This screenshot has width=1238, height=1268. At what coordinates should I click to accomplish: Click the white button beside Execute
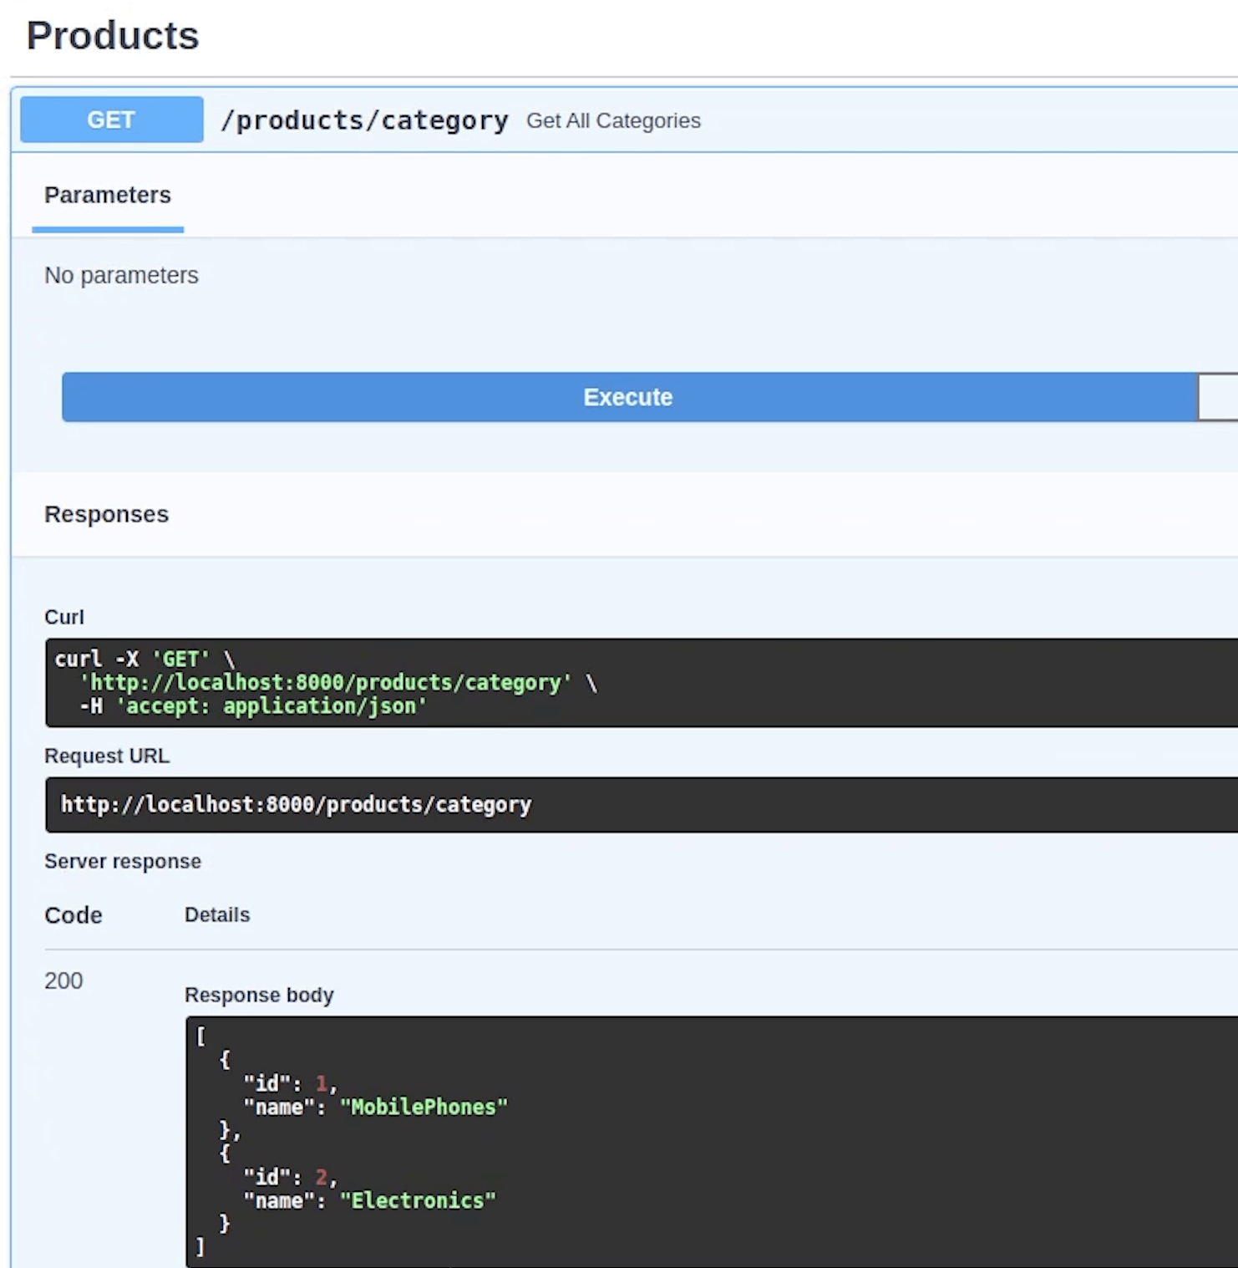coord(1218,397)
